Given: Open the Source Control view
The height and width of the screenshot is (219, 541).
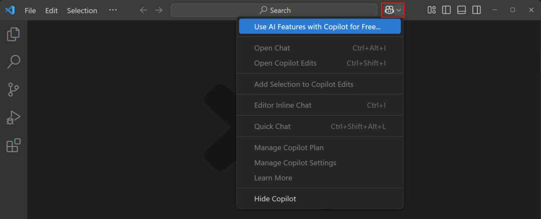Looking at the screenshot, I should [14, 89].
